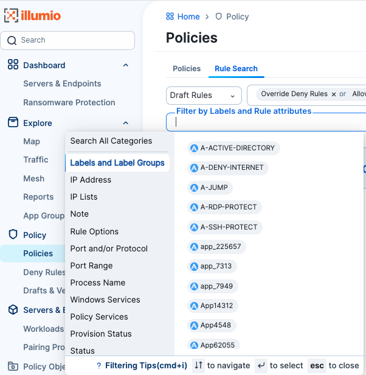Click the Filtering Tips question mark icon

click(x=98, y=366)
